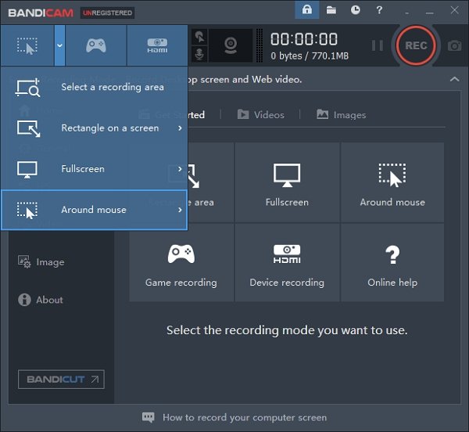Select the Around mouse tile

[392, 182]
